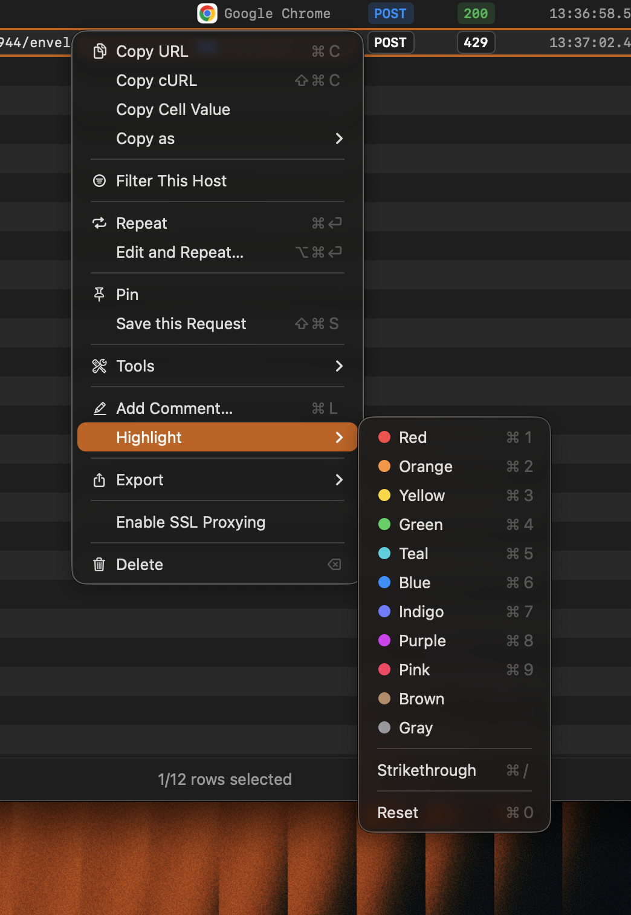Viewport: 631px width, 915px height.
Task: Click the 429 status code cell
Action: [476, 42]
